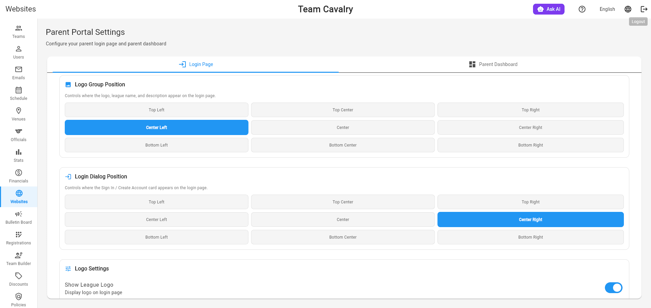Click the Ask AI button
This screenshot has width=651, height=308.
point(549,9)
